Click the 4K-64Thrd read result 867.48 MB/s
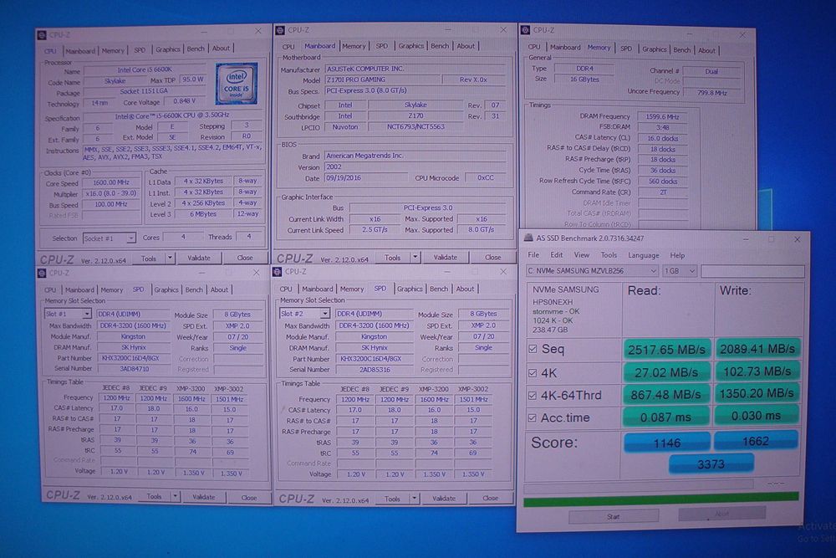This screenshot has height=558, width=836. point(666,395)
